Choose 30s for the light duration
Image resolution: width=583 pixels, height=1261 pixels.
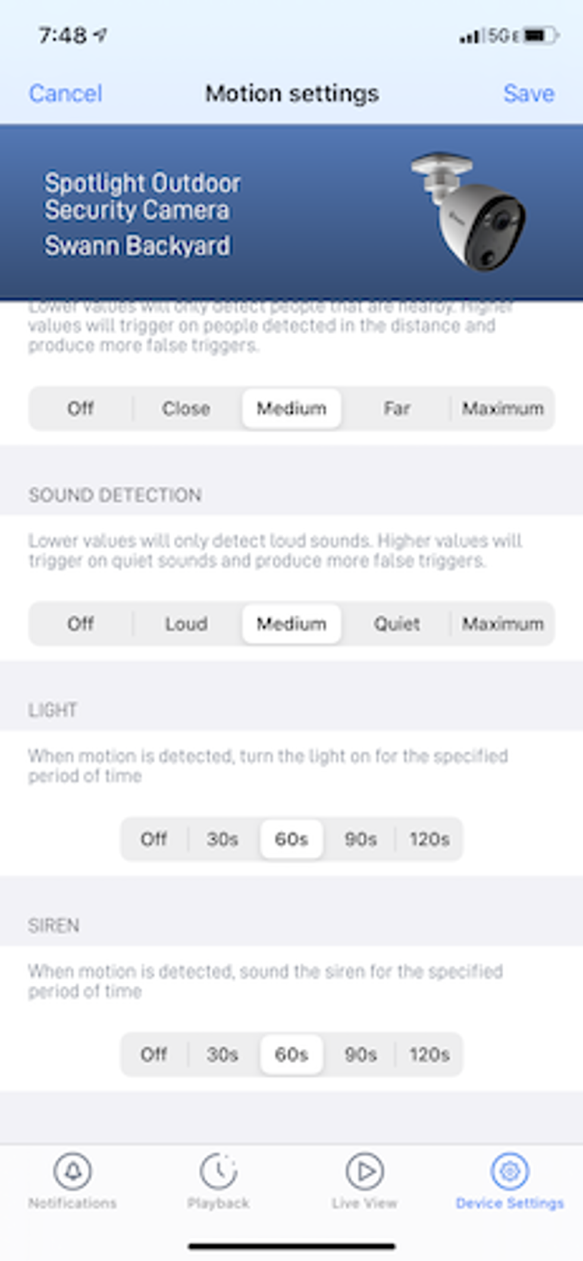pyautogui.click(x=222, y=839)
